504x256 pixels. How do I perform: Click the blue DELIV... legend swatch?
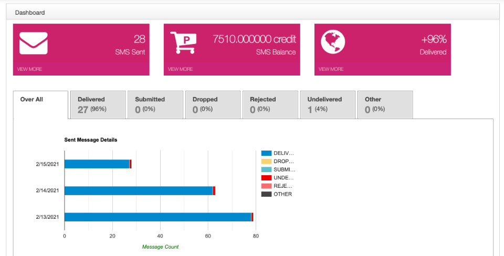(267, 153)
